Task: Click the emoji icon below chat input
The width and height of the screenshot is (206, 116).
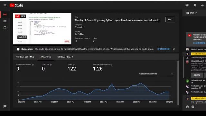Action: (187, 107)
